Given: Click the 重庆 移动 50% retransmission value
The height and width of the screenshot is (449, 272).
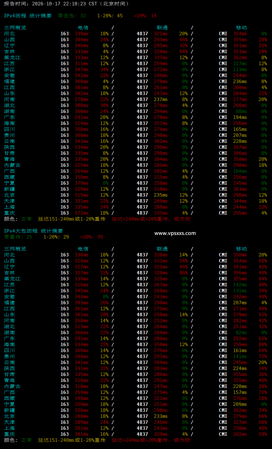Looking at the screenshot, I should click(263, 434).
